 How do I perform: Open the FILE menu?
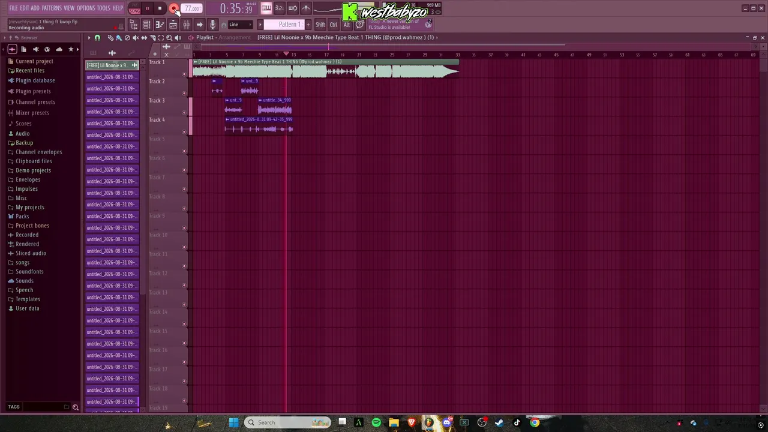coord(13,8)
